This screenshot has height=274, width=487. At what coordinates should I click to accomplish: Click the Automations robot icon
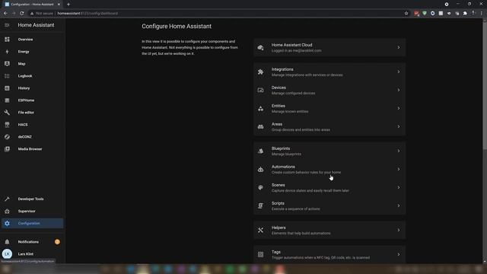coord(260,169)
